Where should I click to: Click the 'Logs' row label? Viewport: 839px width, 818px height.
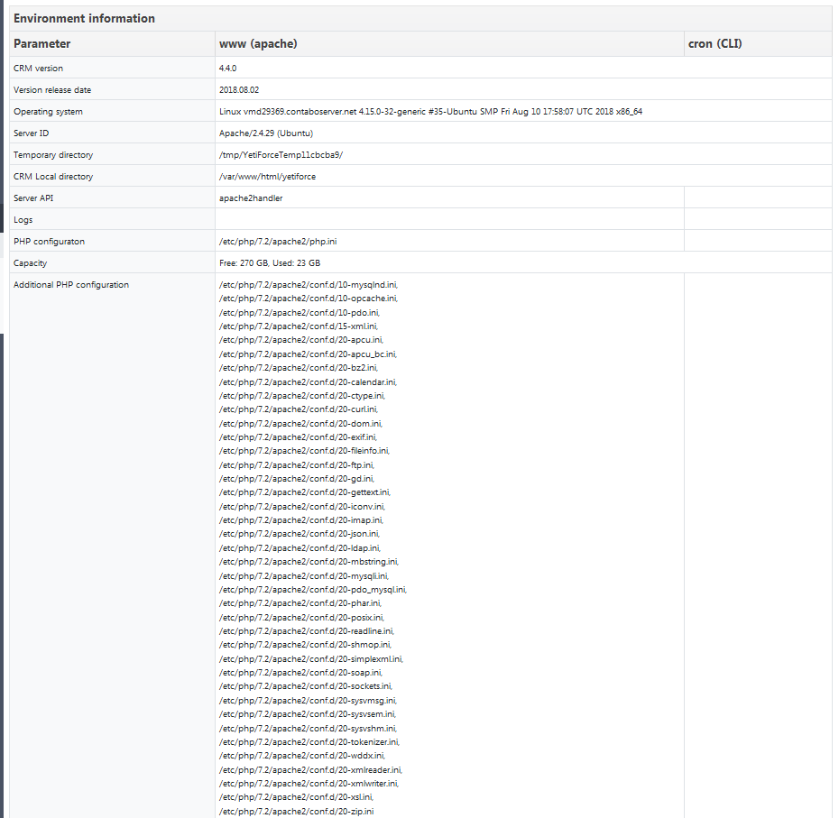pos(23,220)
